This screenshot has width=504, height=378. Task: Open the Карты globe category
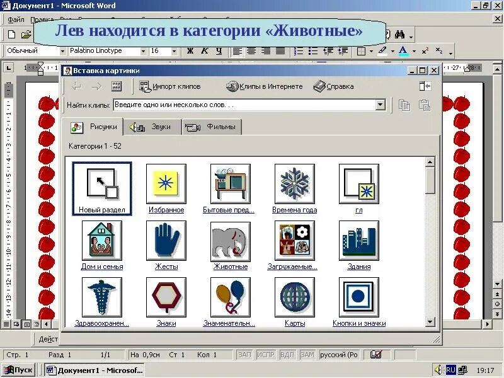coord(295,297)
